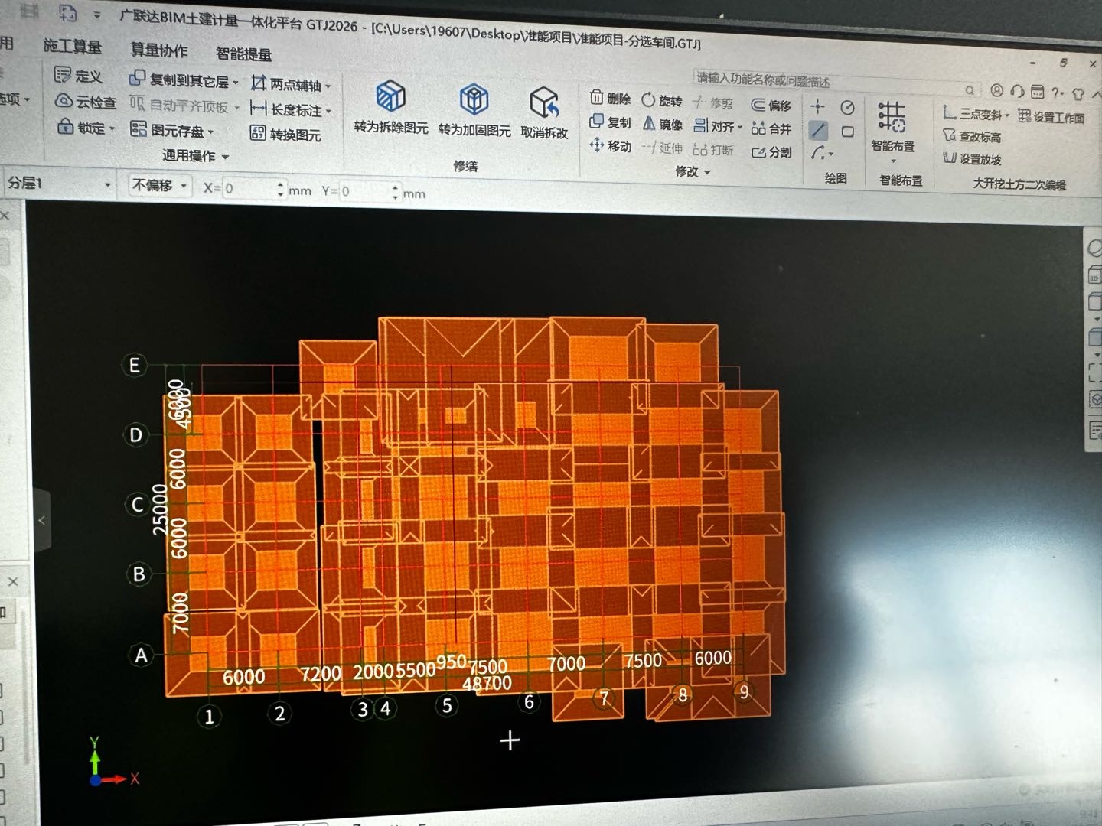Select the 镜像 mirror tool
Image resolution: width=1102 pixels, height=826 pixels.
[x=662, y=124]
